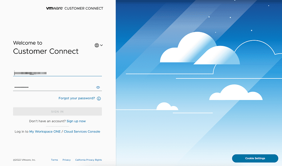
Task: Follow the Sign up now link
Action: click(x=76, y=121)
